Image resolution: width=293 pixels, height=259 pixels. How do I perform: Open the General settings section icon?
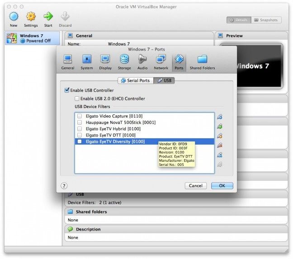click(x=68, y=61)
